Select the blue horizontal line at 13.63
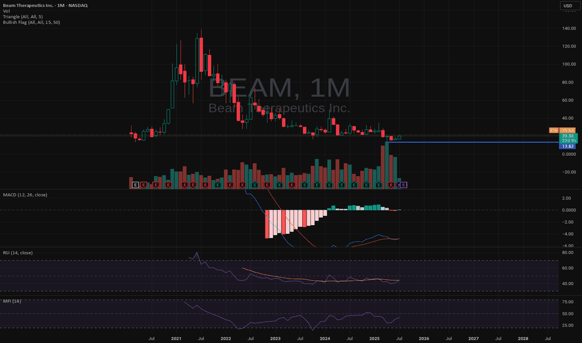 tap(471, 142)
